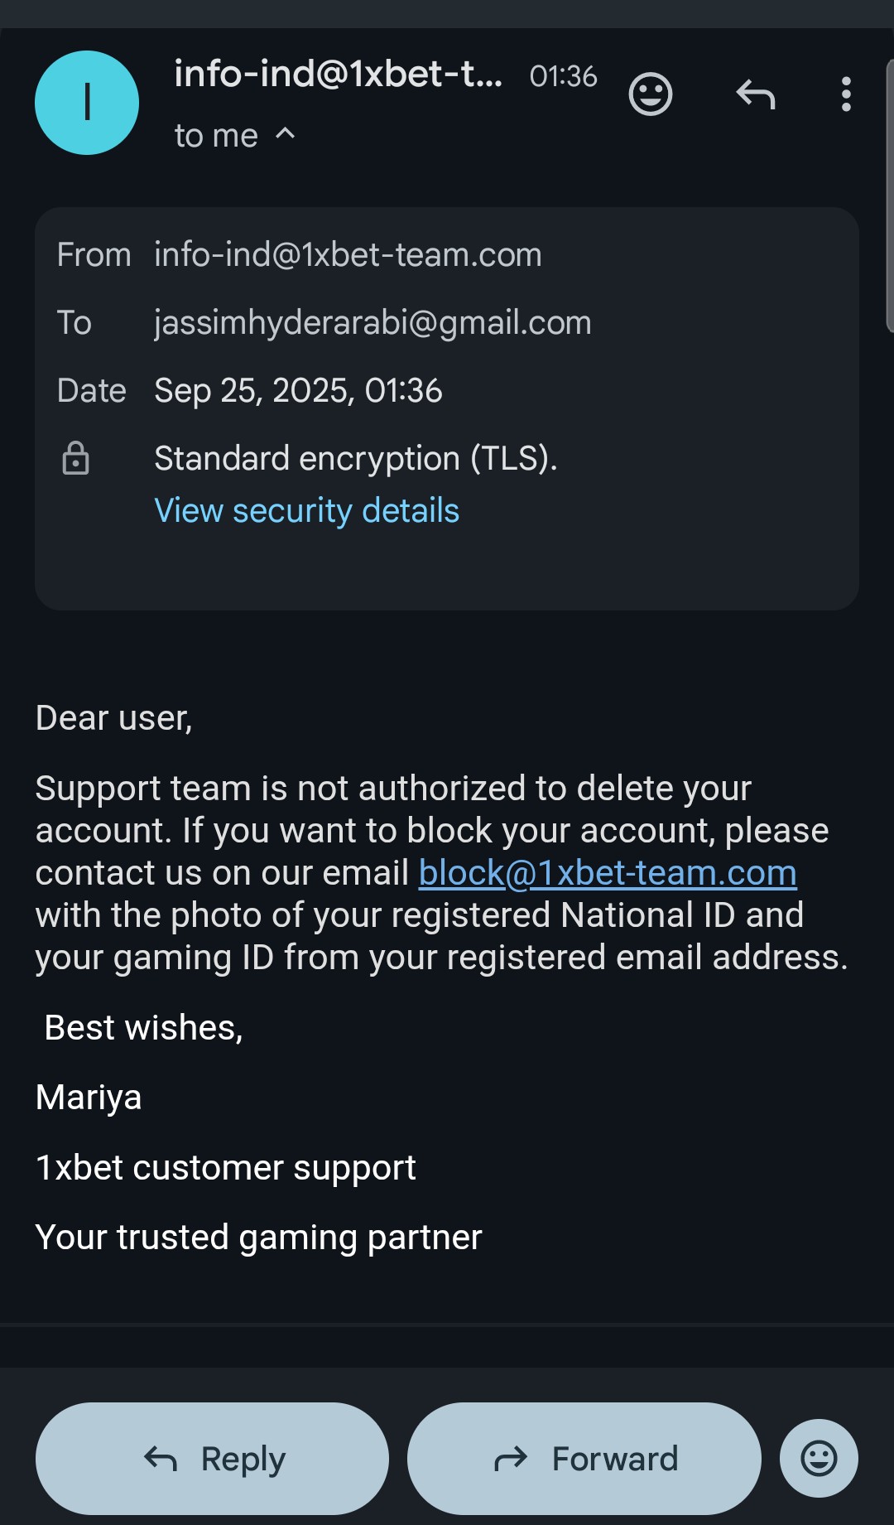Tap the "to me" recipient summary
894x1525 pixels.
point(216,136)
